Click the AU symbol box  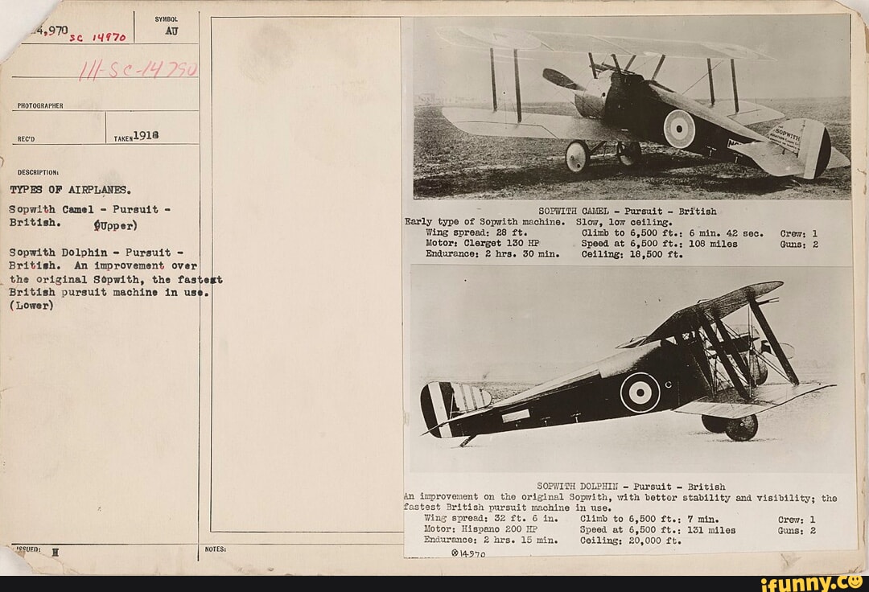point(170,29)
